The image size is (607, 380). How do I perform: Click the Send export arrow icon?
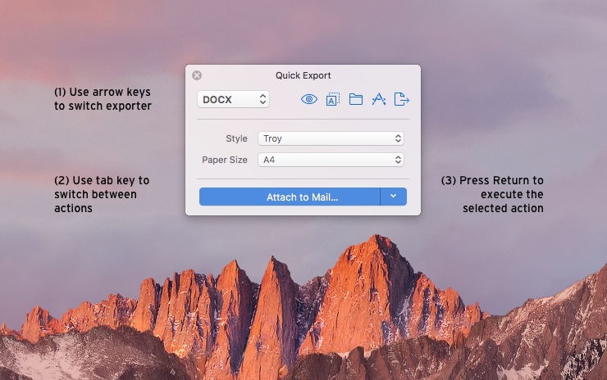click(x=401, y=99)
